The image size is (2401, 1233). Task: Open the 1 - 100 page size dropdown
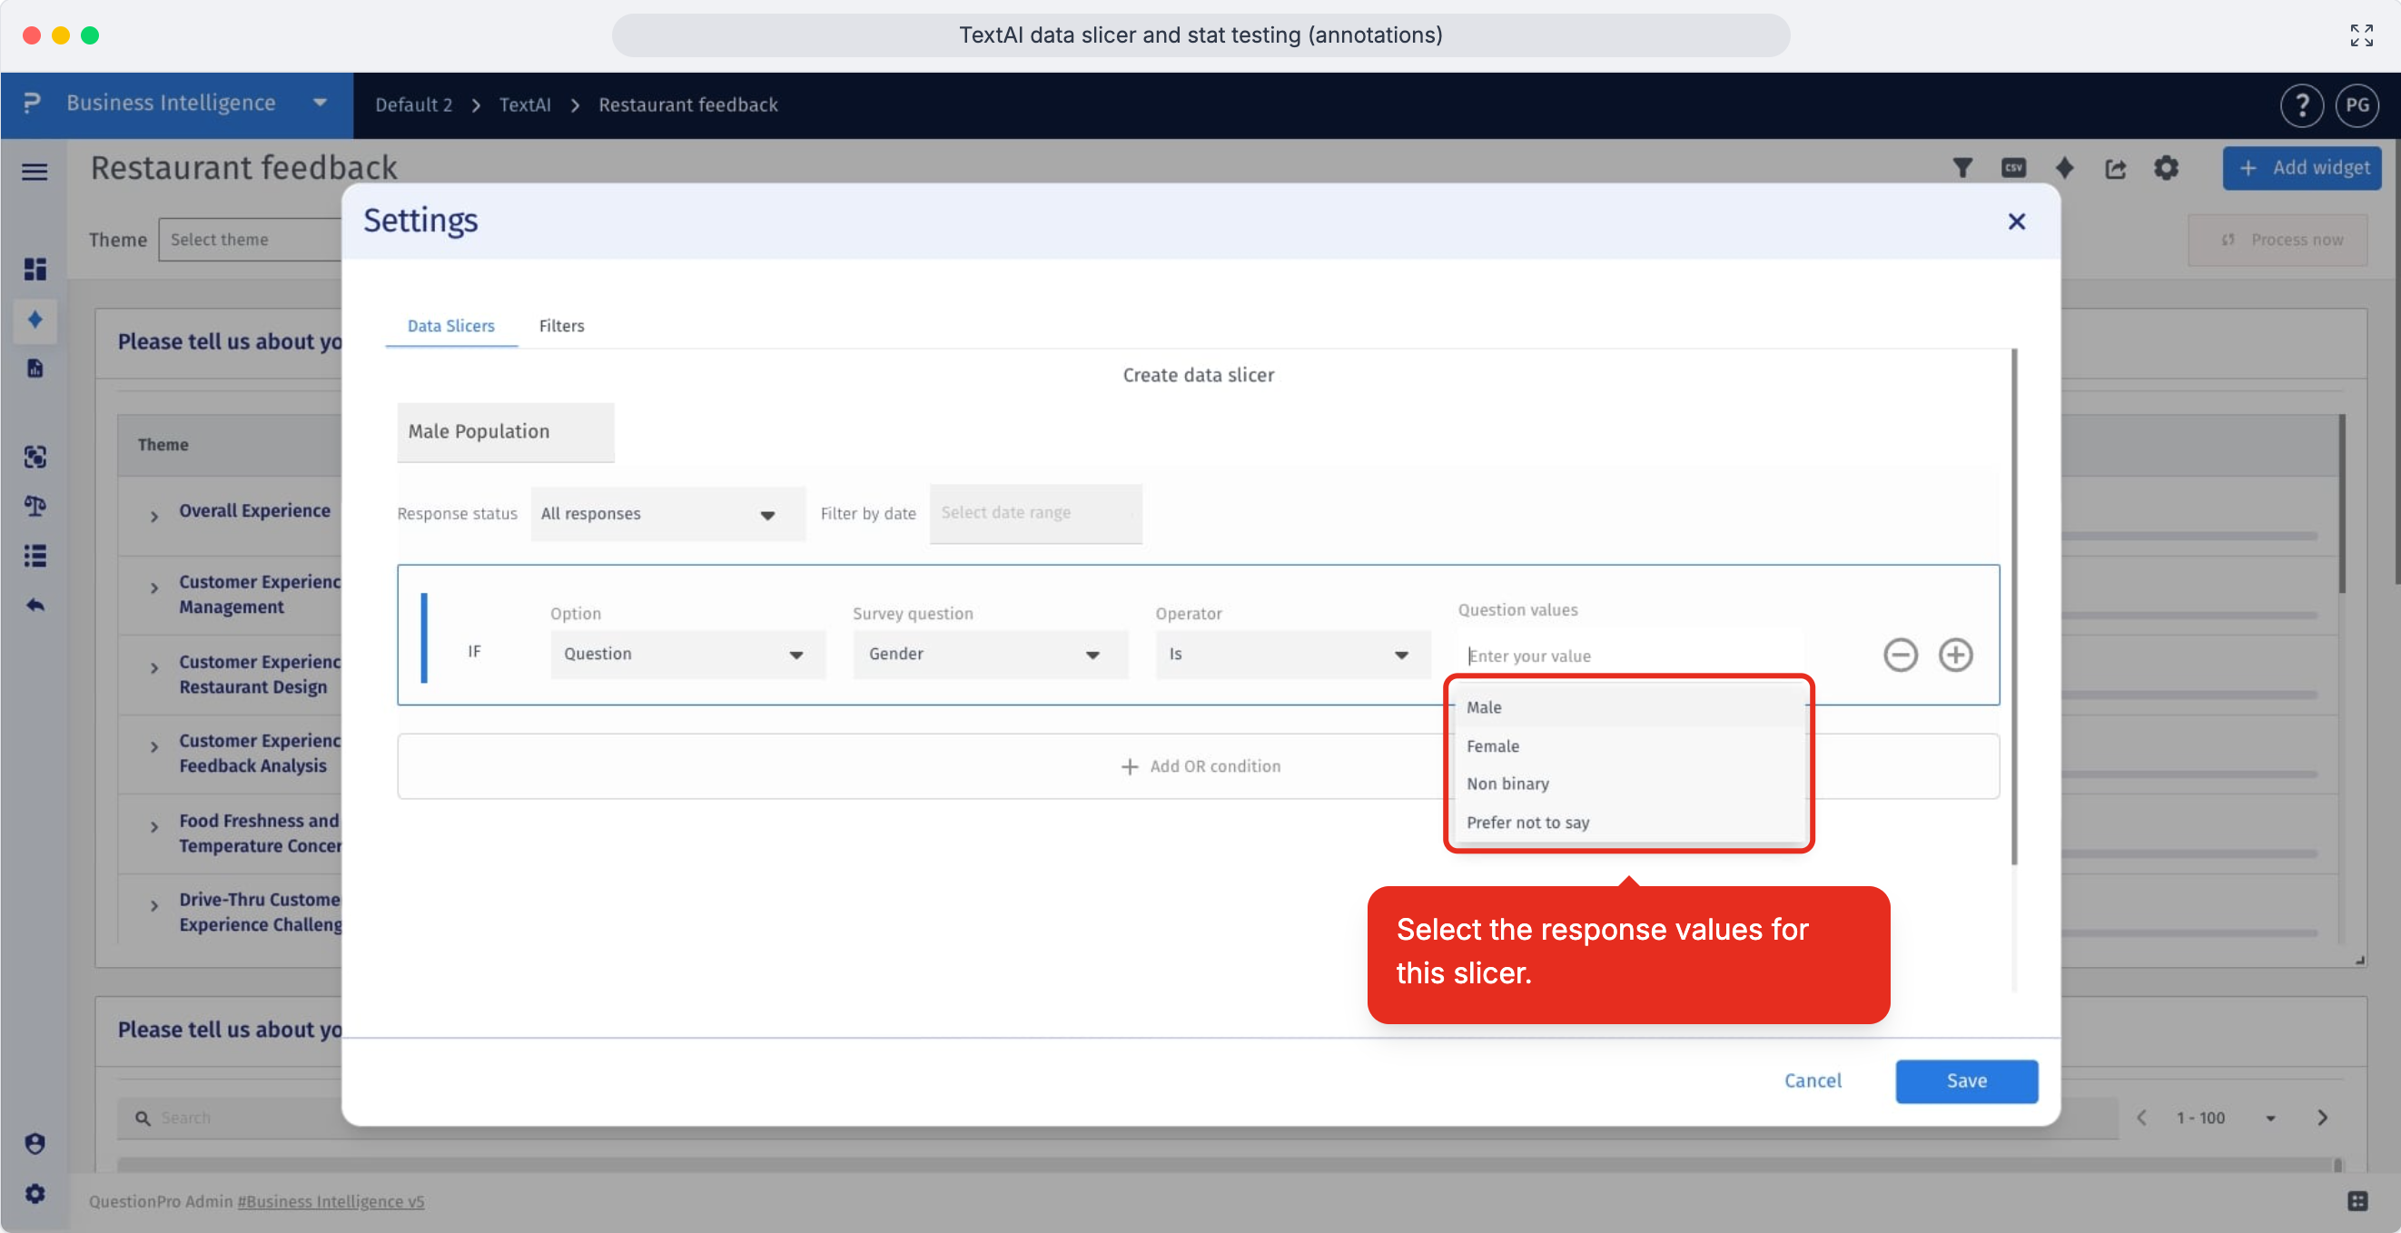pos(2225,1118)
